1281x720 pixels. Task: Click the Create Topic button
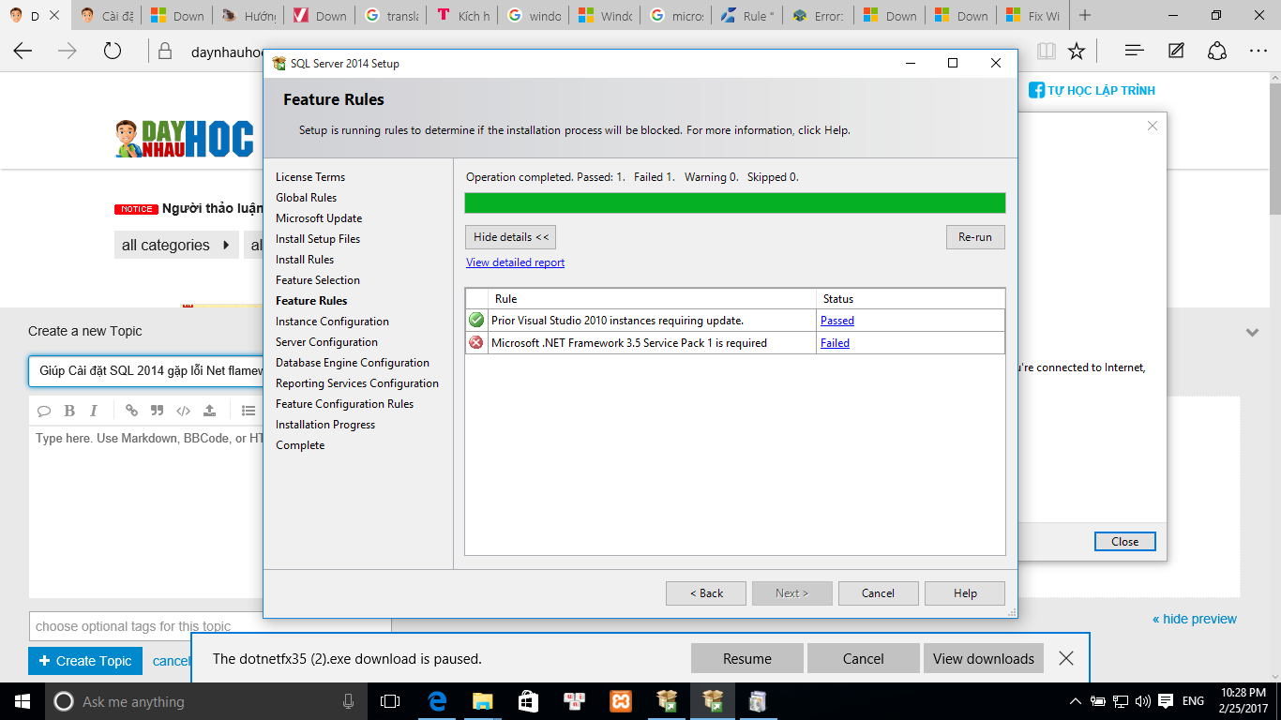(x=85, y=661)
